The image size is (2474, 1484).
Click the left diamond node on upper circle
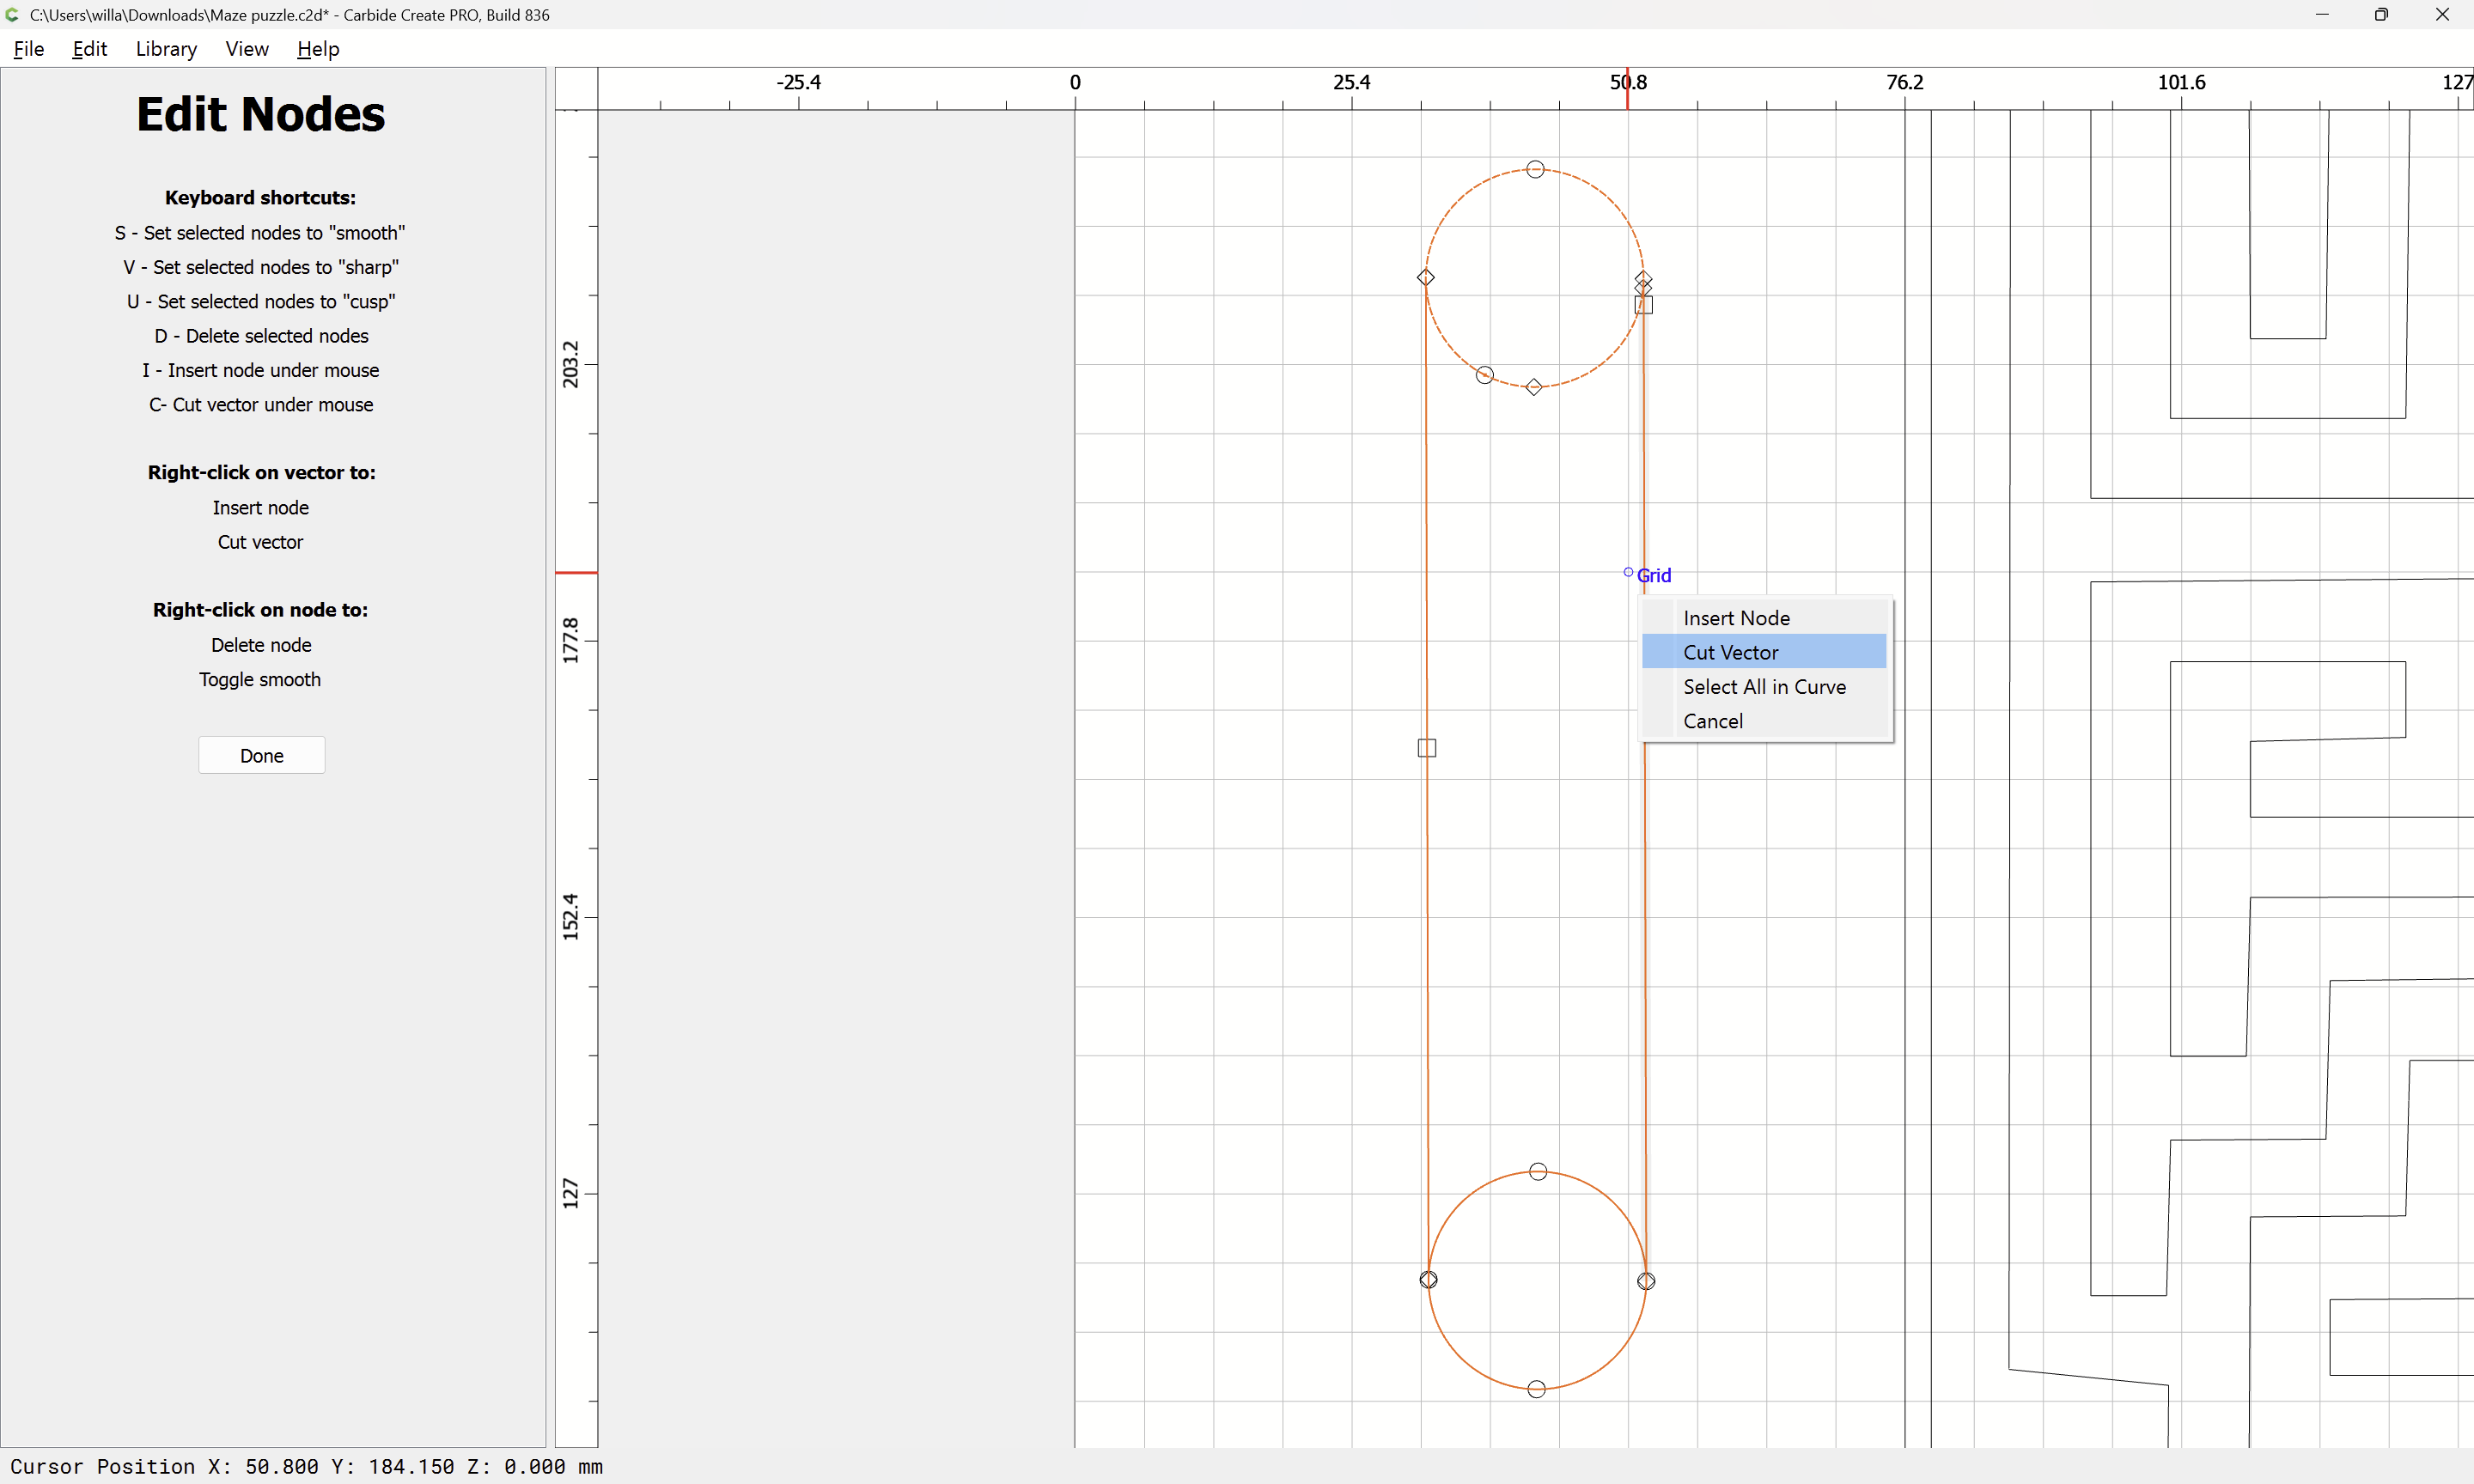click(1426, 277)
